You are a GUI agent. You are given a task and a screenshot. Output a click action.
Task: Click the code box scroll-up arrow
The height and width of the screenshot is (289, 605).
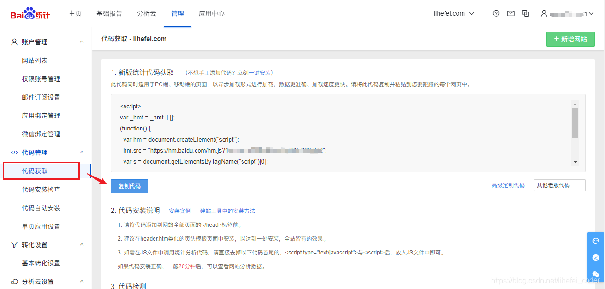[x=575, y=104]
